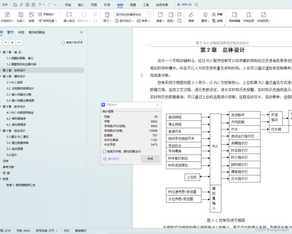Click the WPS AI button
Screen dimensions: 292x234
pos(184,5)
